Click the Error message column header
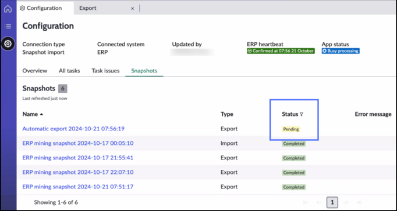Screen dimensions: 397x211 tap(373, 114)
